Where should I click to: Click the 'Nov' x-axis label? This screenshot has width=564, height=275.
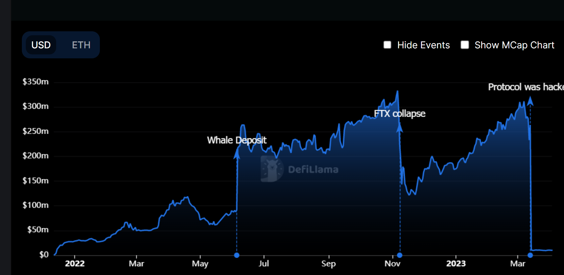tap(392, 263)
